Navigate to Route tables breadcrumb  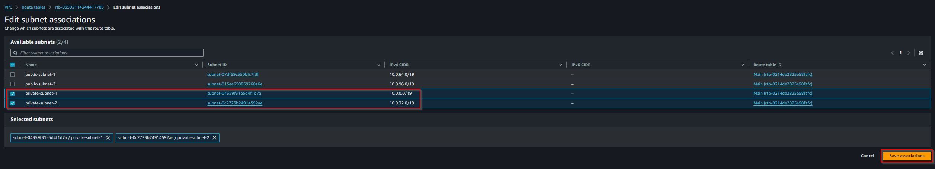point(33,7)
